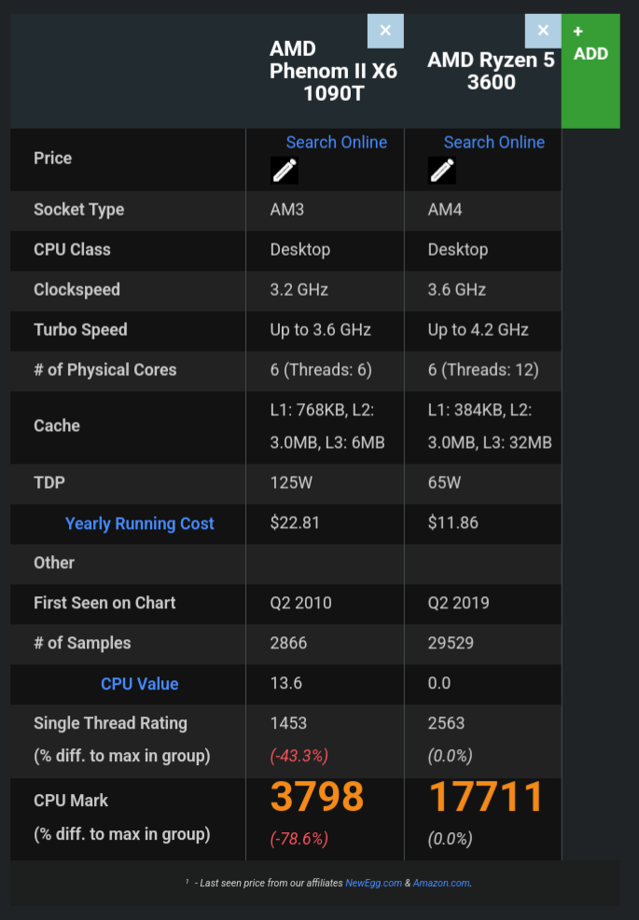Visit the Amazon.com affiliate link
The image size is (639, 920).
pyautogui.click(x=440, y=883)
